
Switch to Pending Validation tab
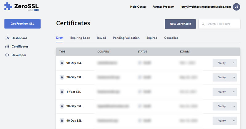[x=126, y=38]
